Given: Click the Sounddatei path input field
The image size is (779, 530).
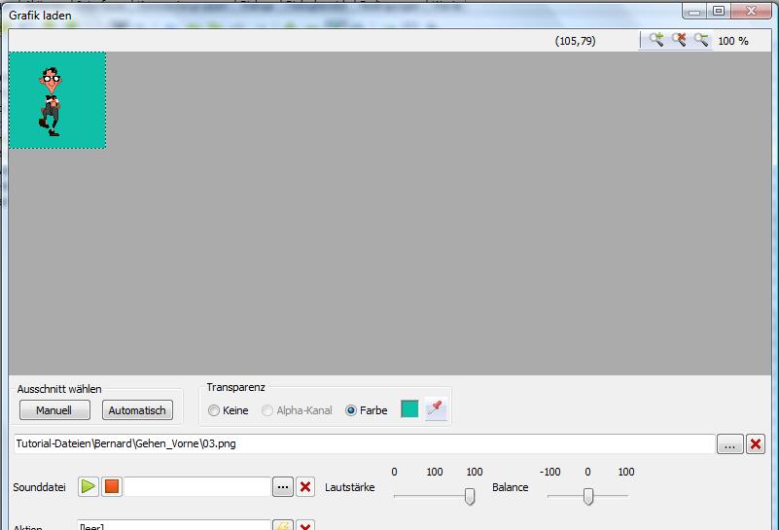Looking at the screenshot, I should 197,487.
